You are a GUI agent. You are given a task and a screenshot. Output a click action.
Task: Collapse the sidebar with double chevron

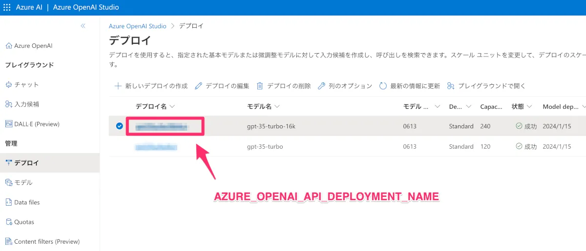point(83,26)
